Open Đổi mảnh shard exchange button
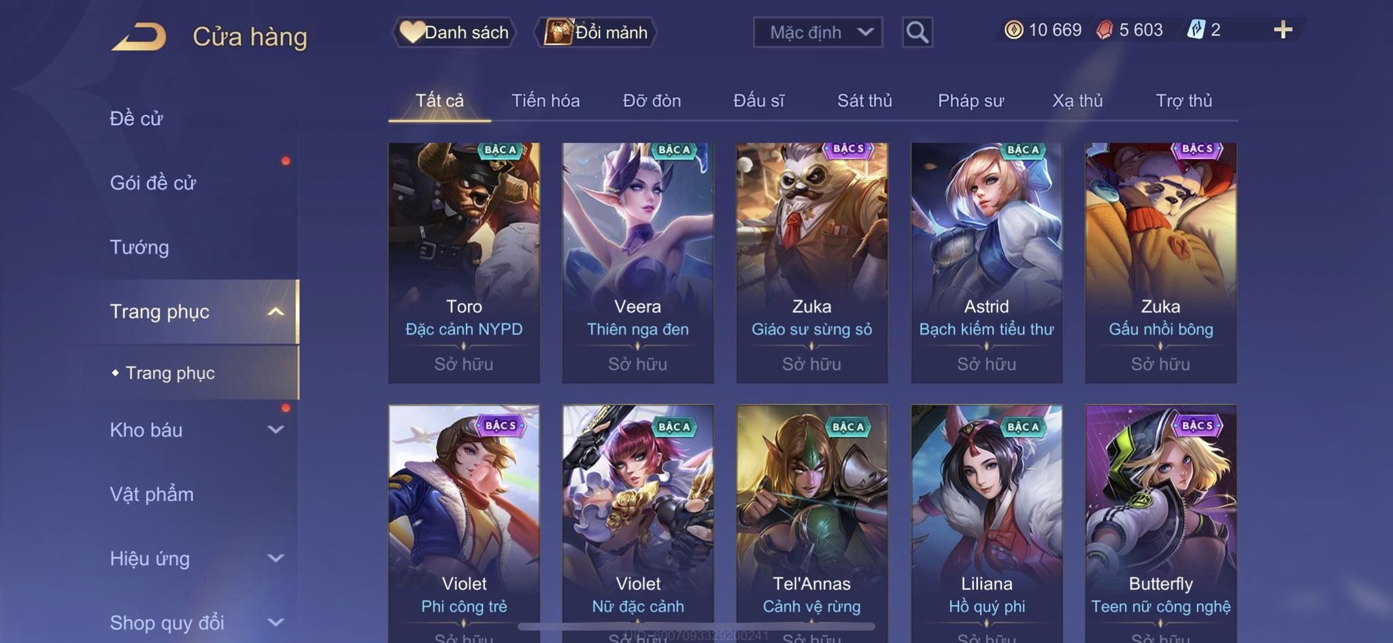The height and width of the screenshot is (643, 1393). pyautogui.click(x=597, y=32)
